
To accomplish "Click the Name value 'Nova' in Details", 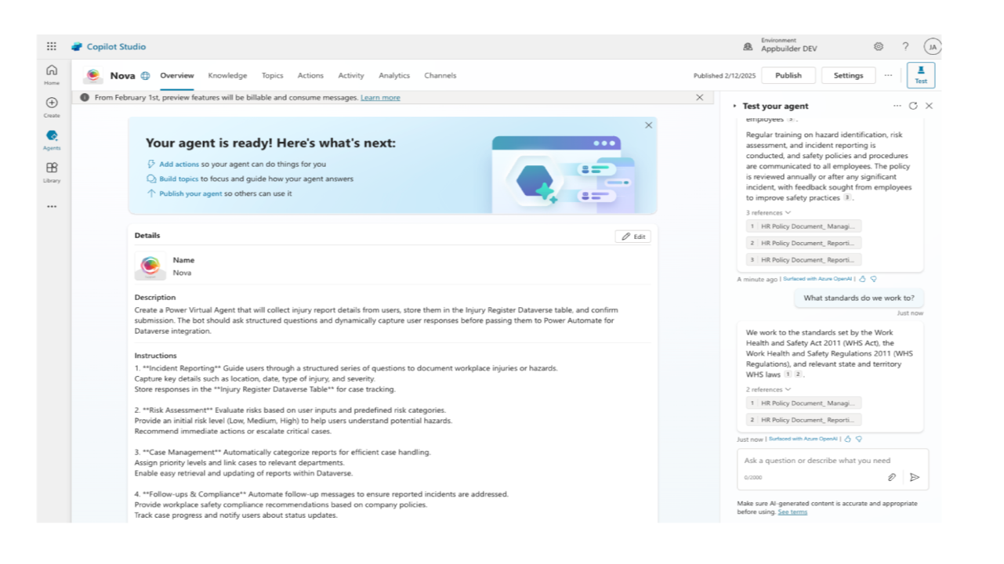I will (x=182, y=273).
